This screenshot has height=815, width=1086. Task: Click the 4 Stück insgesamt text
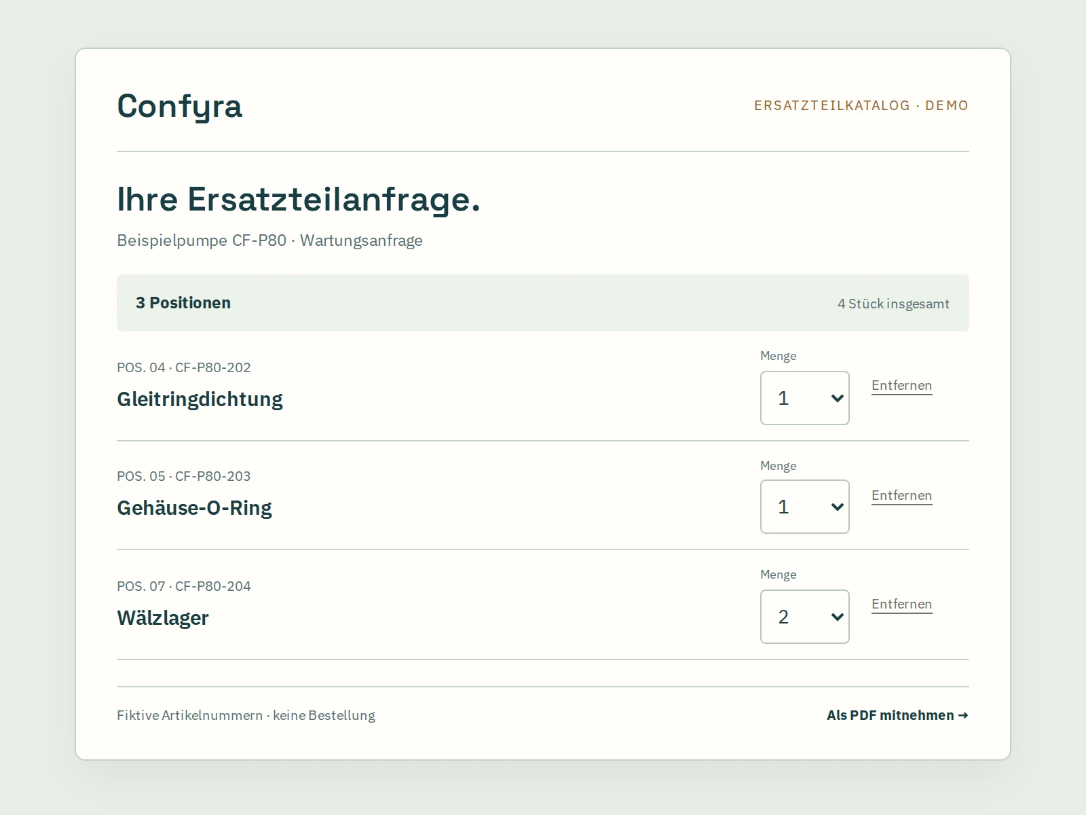tap(893, 304)
